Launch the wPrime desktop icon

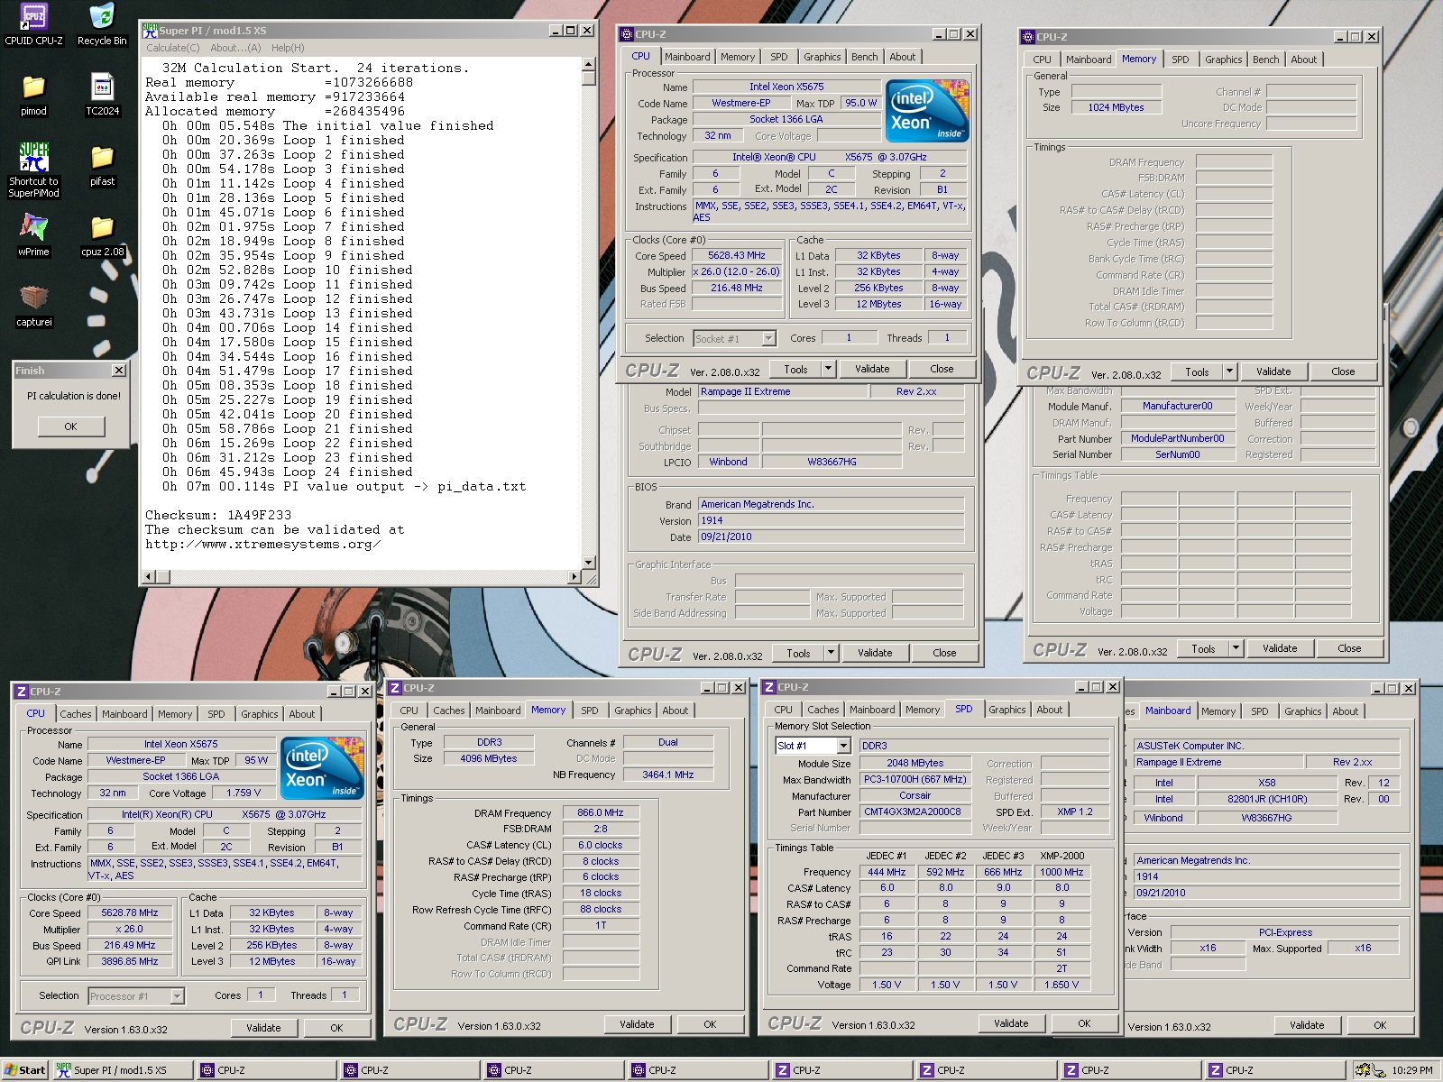[x=33, y=235]
